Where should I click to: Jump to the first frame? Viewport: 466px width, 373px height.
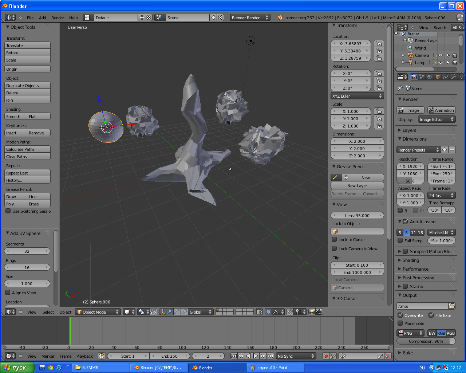point(234,356)
